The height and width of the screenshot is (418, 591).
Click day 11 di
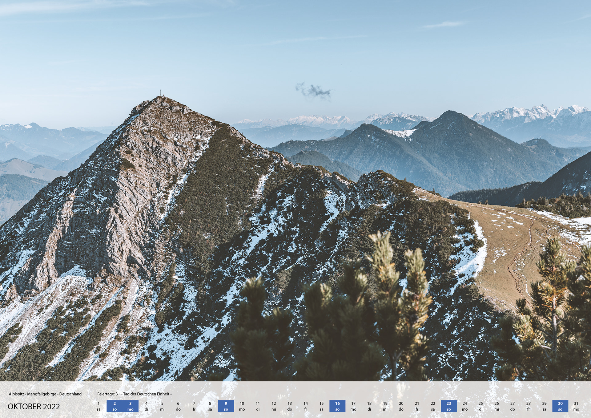point(258,406)
